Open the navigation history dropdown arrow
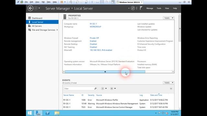The width and height of the screenshot is (207, 116). (39, 8)
